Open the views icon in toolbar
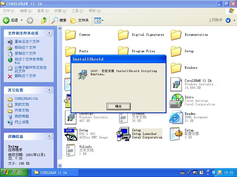This screenshot has height=177, width=237. (x=97, y=20)
